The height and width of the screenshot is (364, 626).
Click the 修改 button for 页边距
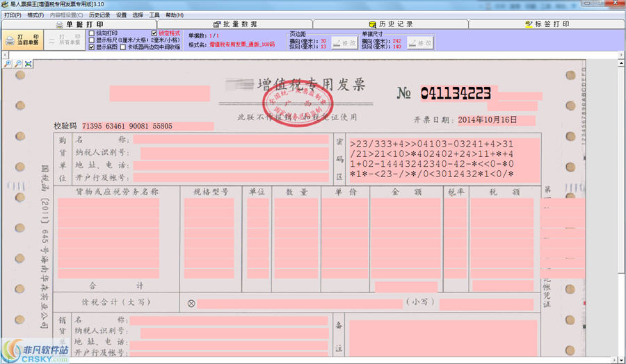pos(344,43)
